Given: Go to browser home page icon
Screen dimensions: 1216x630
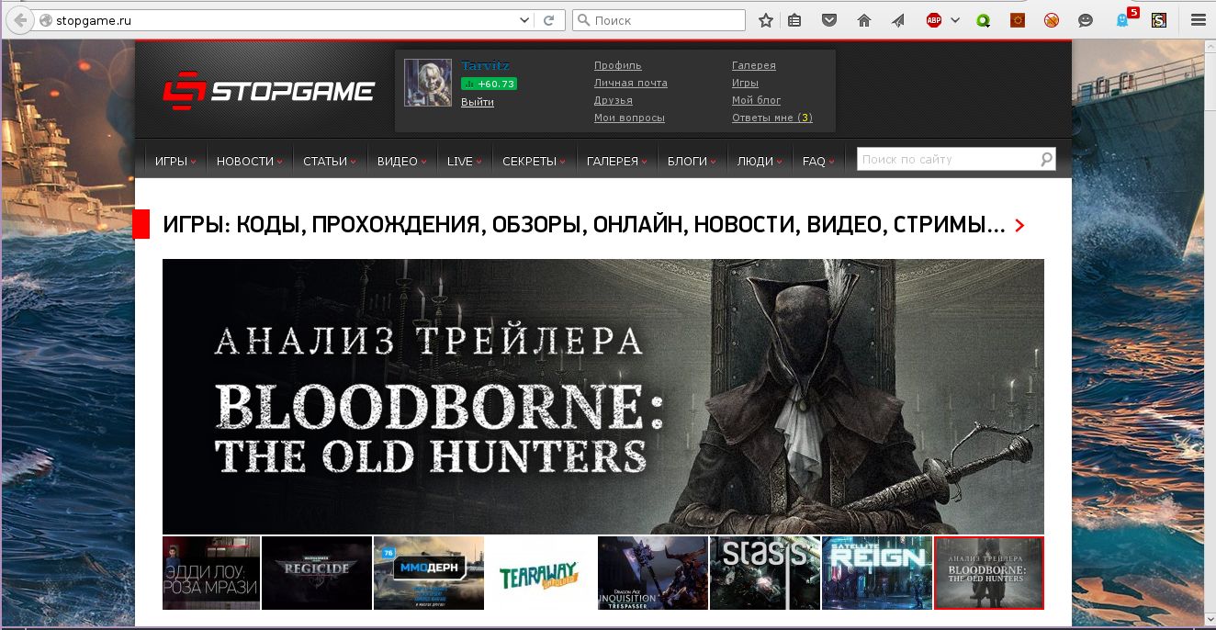Looking at the screenshot, I should click(863, 20).
